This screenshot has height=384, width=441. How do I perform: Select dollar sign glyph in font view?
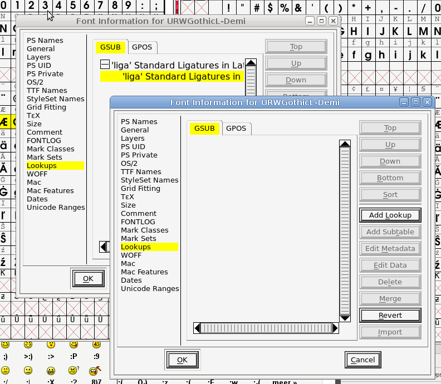pos(270,7)
